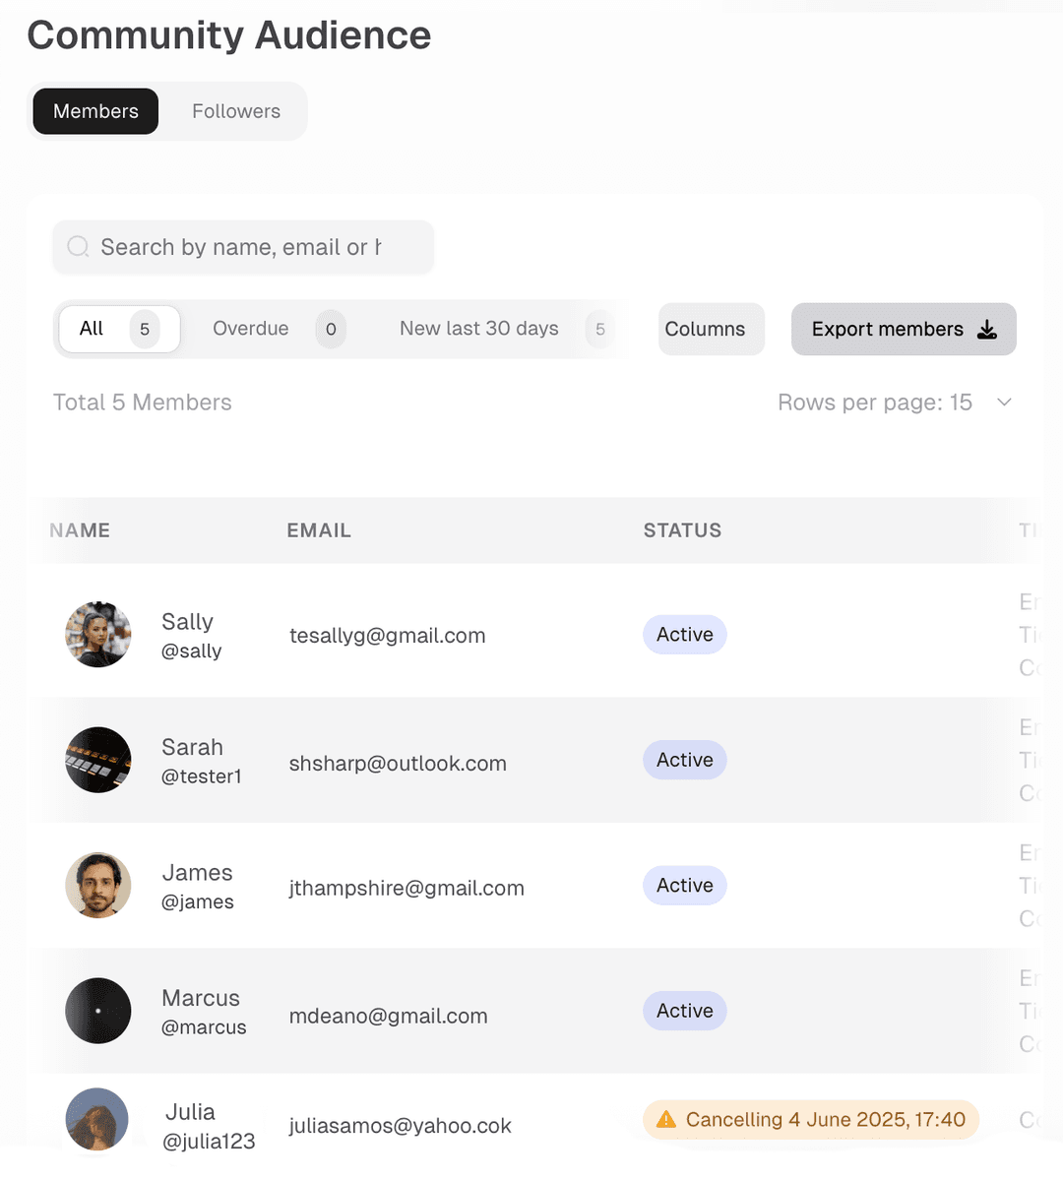Focus the search by name field
Viewport: 1063px width, 1179px height.
click(x=241, y=247)
